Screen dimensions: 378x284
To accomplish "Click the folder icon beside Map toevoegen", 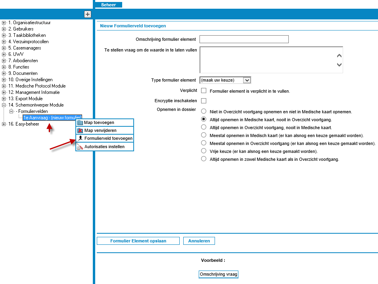I will (80, 123).
